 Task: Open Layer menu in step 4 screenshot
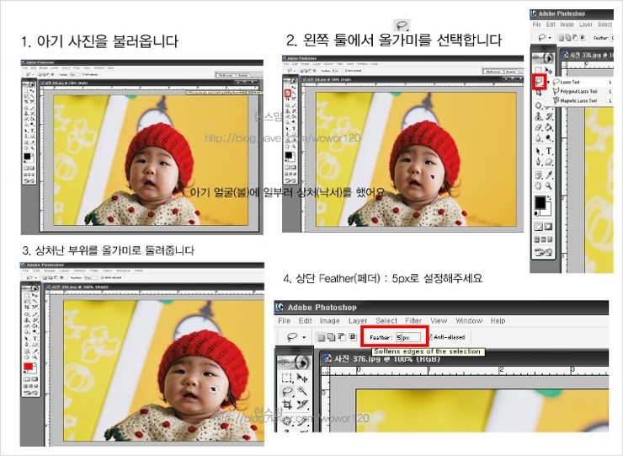[x=358, y=320]
